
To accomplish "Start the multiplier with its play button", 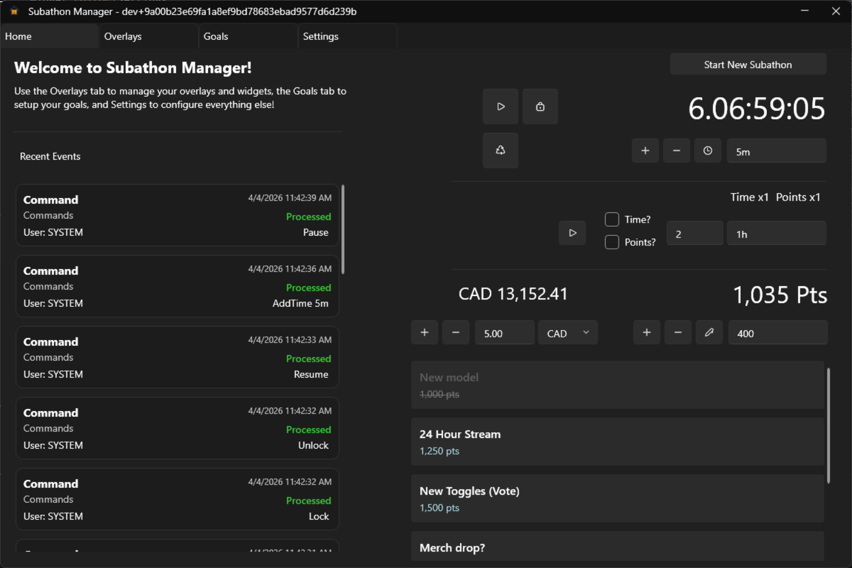I will 572,233.
